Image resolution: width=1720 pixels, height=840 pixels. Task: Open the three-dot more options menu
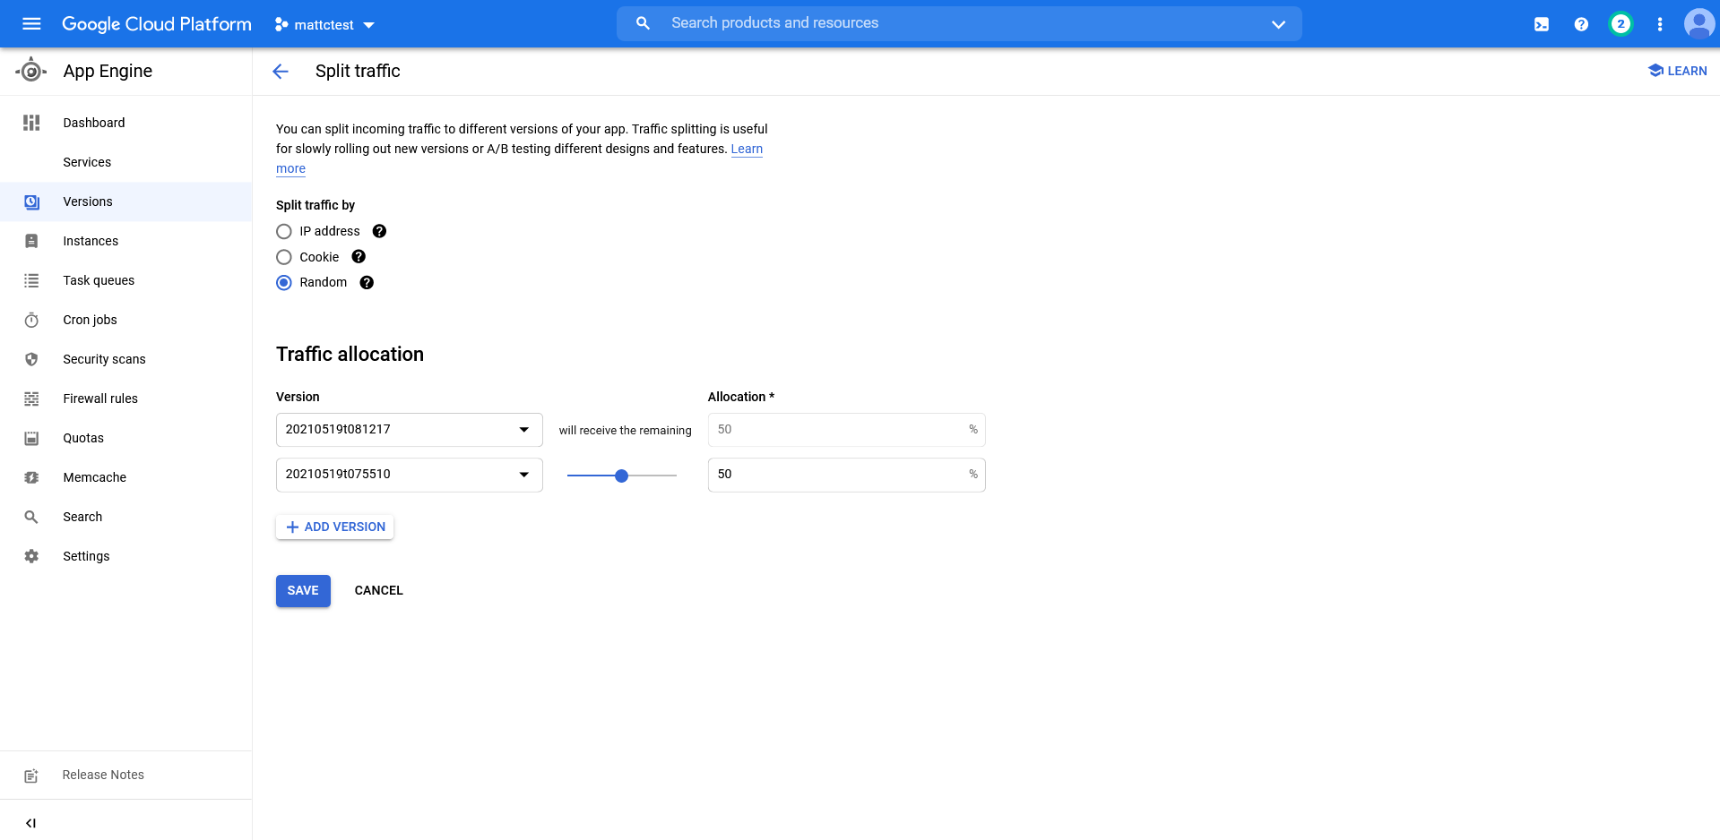[1659, 24]
